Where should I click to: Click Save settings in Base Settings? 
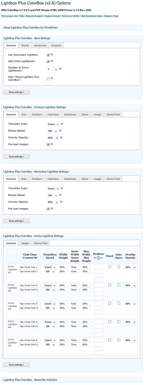[x=16, y=92]
